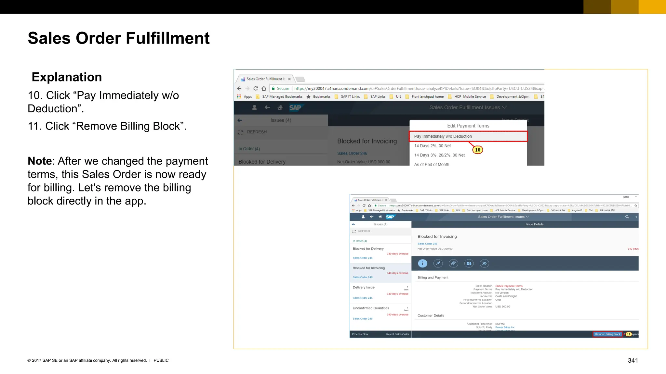This screenshot has height=374, width=666.
Task: Click the process flow triple-chevron icon tab
Action: pos(484,263)
